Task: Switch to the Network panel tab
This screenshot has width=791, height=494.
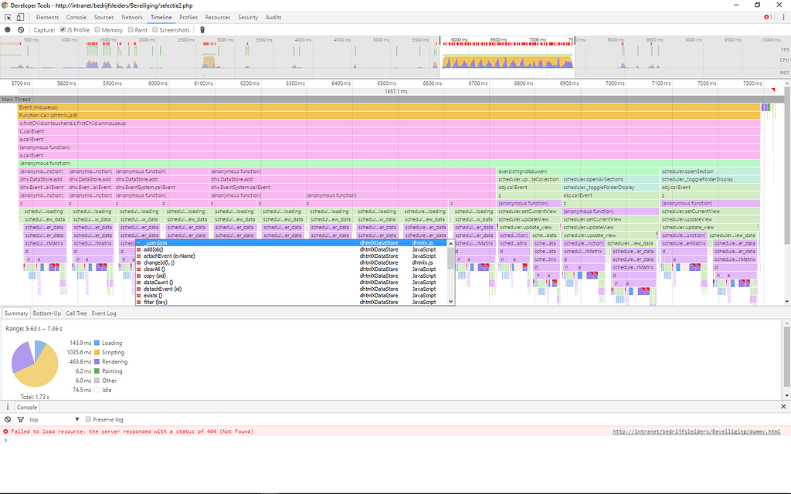Action: [132, 17]
